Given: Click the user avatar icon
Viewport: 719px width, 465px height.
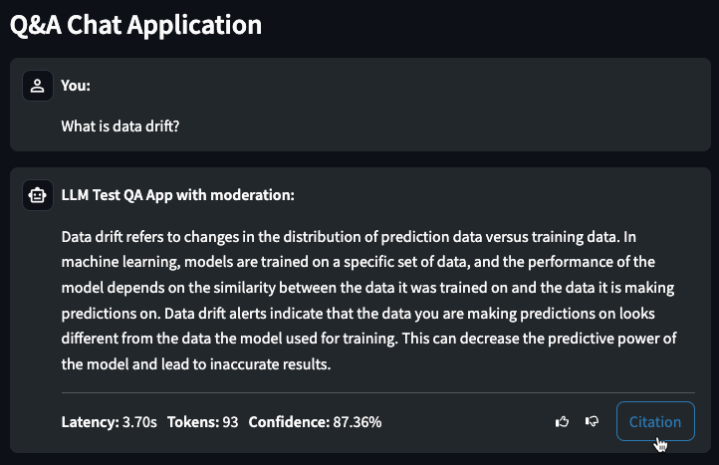Looking at the screenshot, I should [38, 86].
